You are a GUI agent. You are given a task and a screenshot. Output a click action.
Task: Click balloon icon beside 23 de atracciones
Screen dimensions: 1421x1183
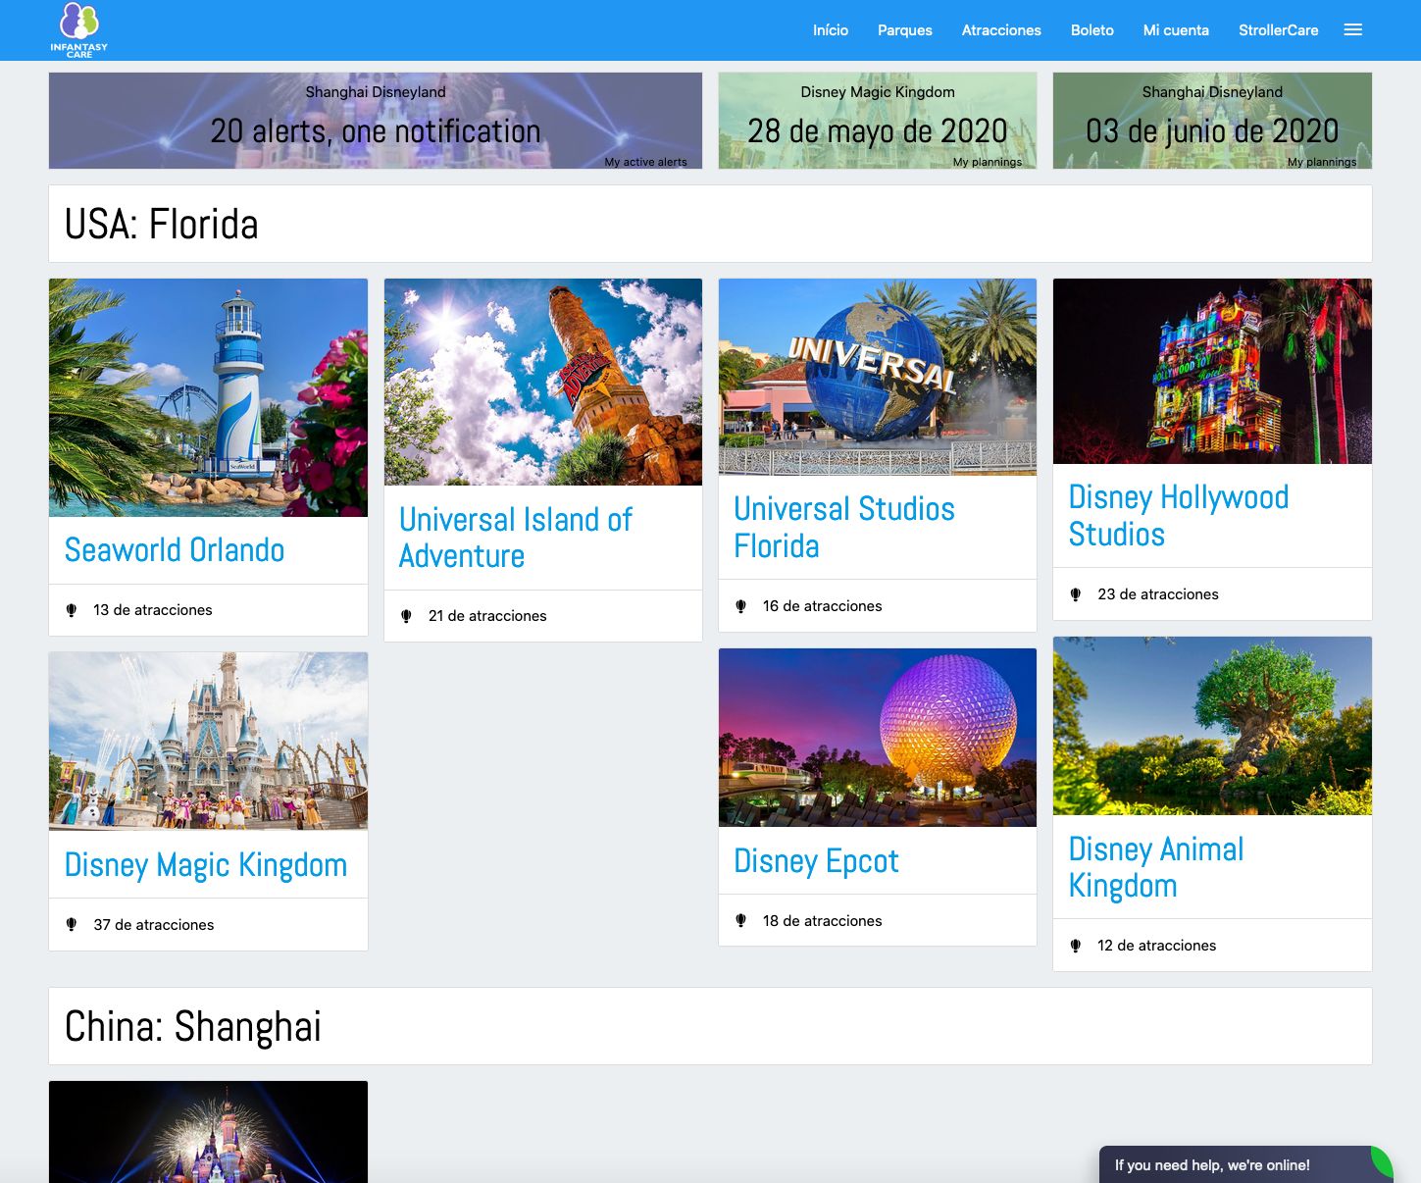(x=1076, y=594)
